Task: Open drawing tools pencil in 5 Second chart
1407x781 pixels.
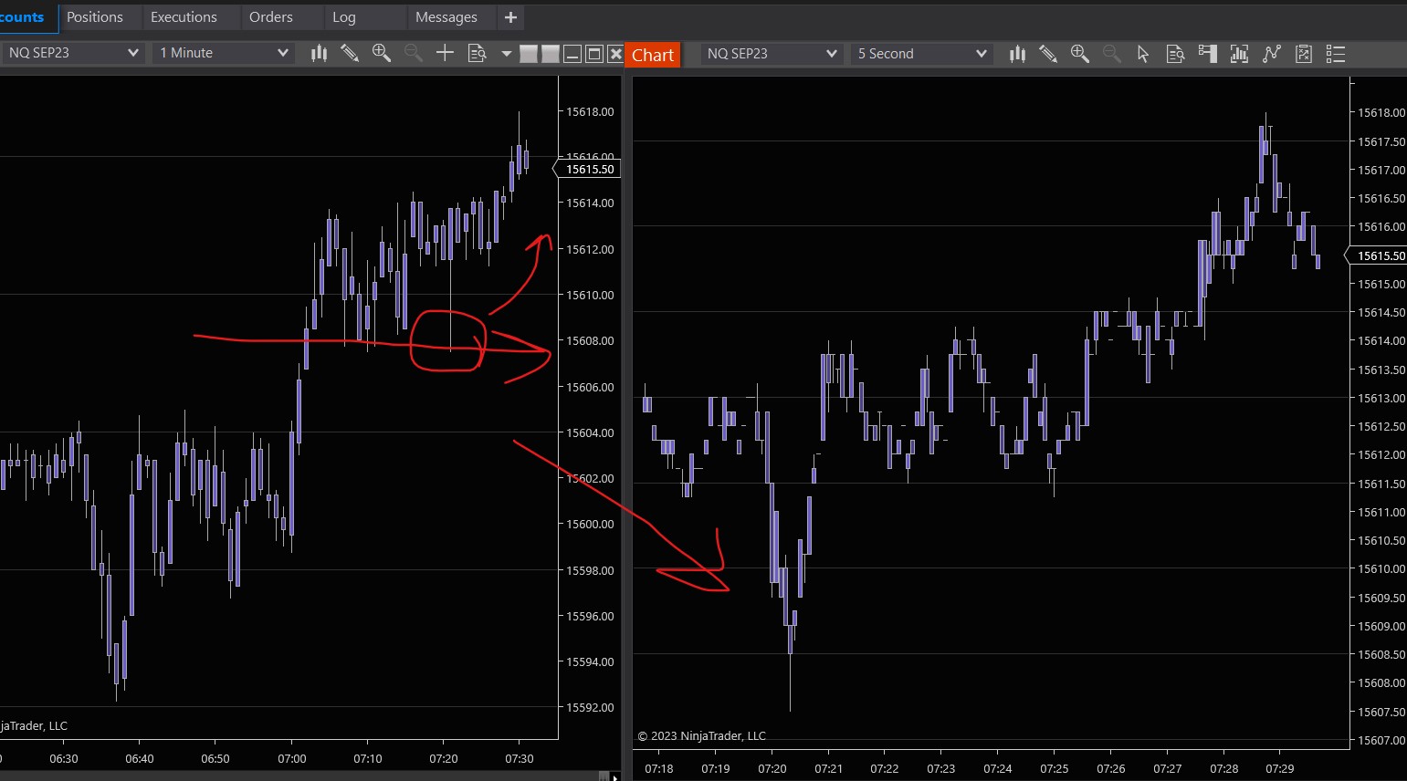Action: (x=1048, y=55)
